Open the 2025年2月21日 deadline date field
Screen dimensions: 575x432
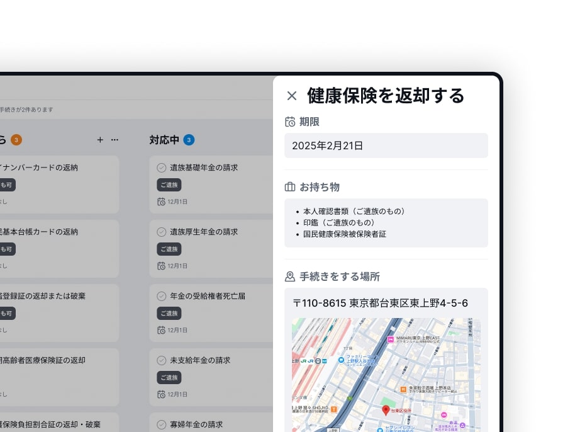click(x=386, y=145)
